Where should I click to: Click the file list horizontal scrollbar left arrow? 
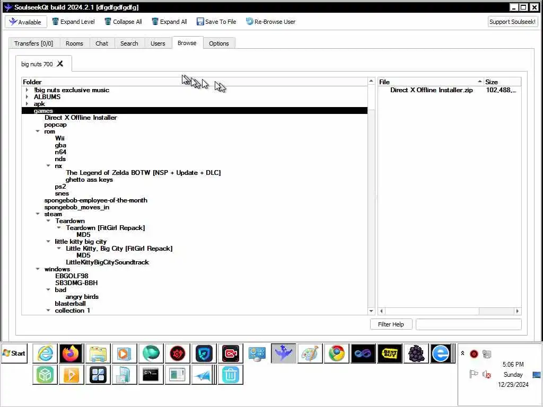pyautogui.click(x=381, y=311)
